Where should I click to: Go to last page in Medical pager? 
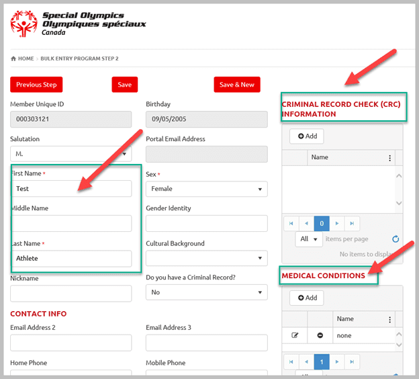point(353,362)
